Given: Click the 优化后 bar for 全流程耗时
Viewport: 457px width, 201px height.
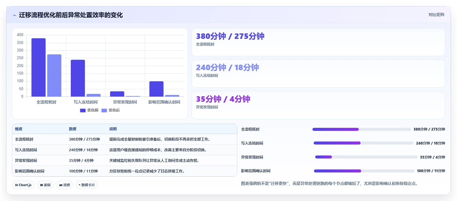Looking at the screenshot, I should point(54,76).
